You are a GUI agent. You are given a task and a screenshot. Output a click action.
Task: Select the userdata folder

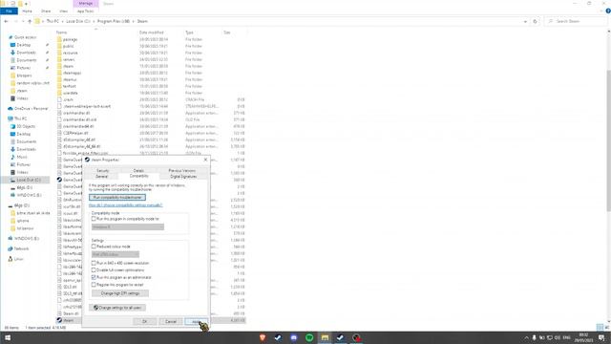[71, 93]
